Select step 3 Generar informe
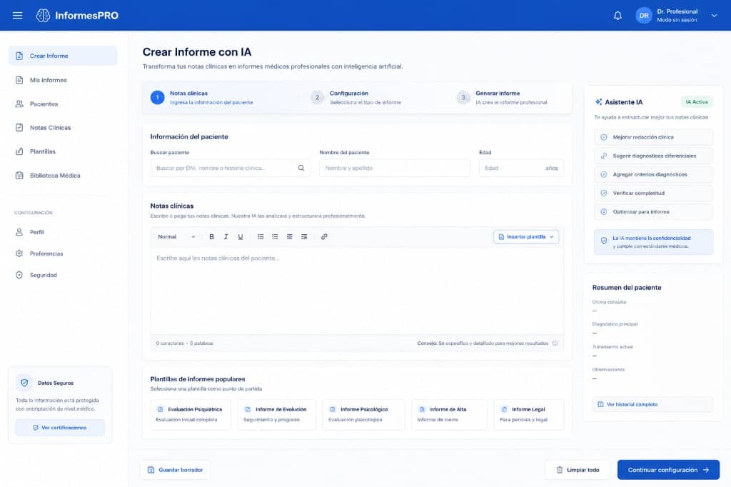 502,98
